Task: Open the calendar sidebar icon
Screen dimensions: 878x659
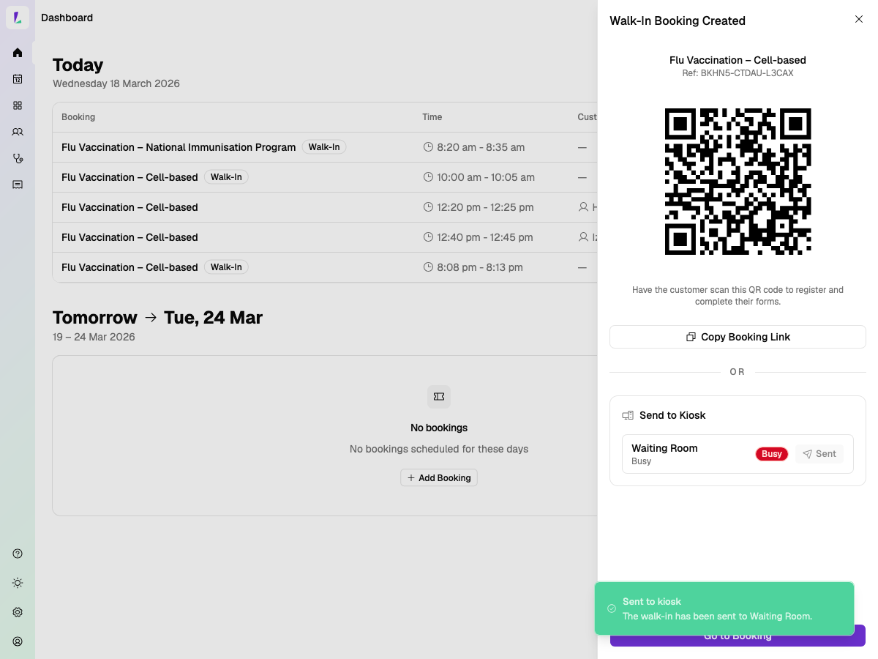Action: 18,79
